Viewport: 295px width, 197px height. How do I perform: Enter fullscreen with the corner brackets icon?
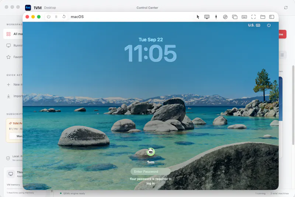point(253,17)
